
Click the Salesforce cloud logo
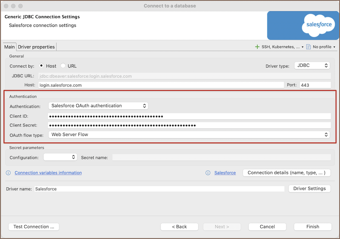coord(319,25)
